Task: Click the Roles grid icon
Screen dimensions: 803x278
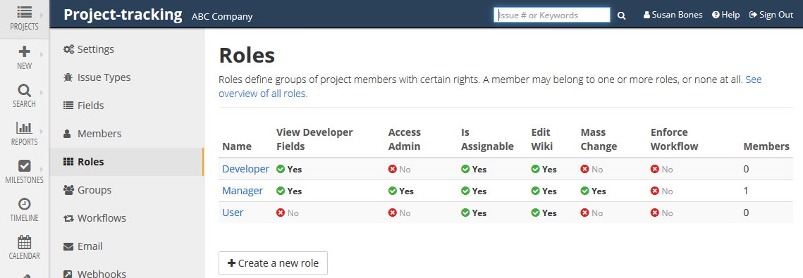Action: coord(68,162)
